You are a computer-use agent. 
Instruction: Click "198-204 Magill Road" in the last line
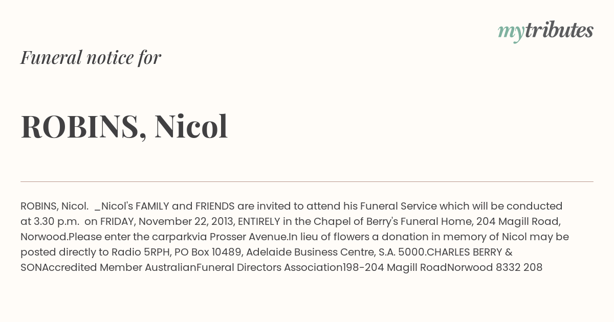[x=395, y=268]
